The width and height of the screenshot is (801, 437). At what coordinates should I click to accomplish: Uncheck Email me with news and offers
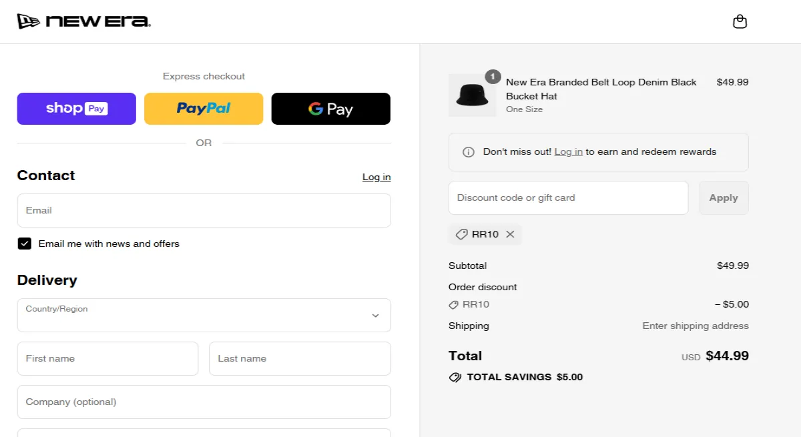click(25, 244)
